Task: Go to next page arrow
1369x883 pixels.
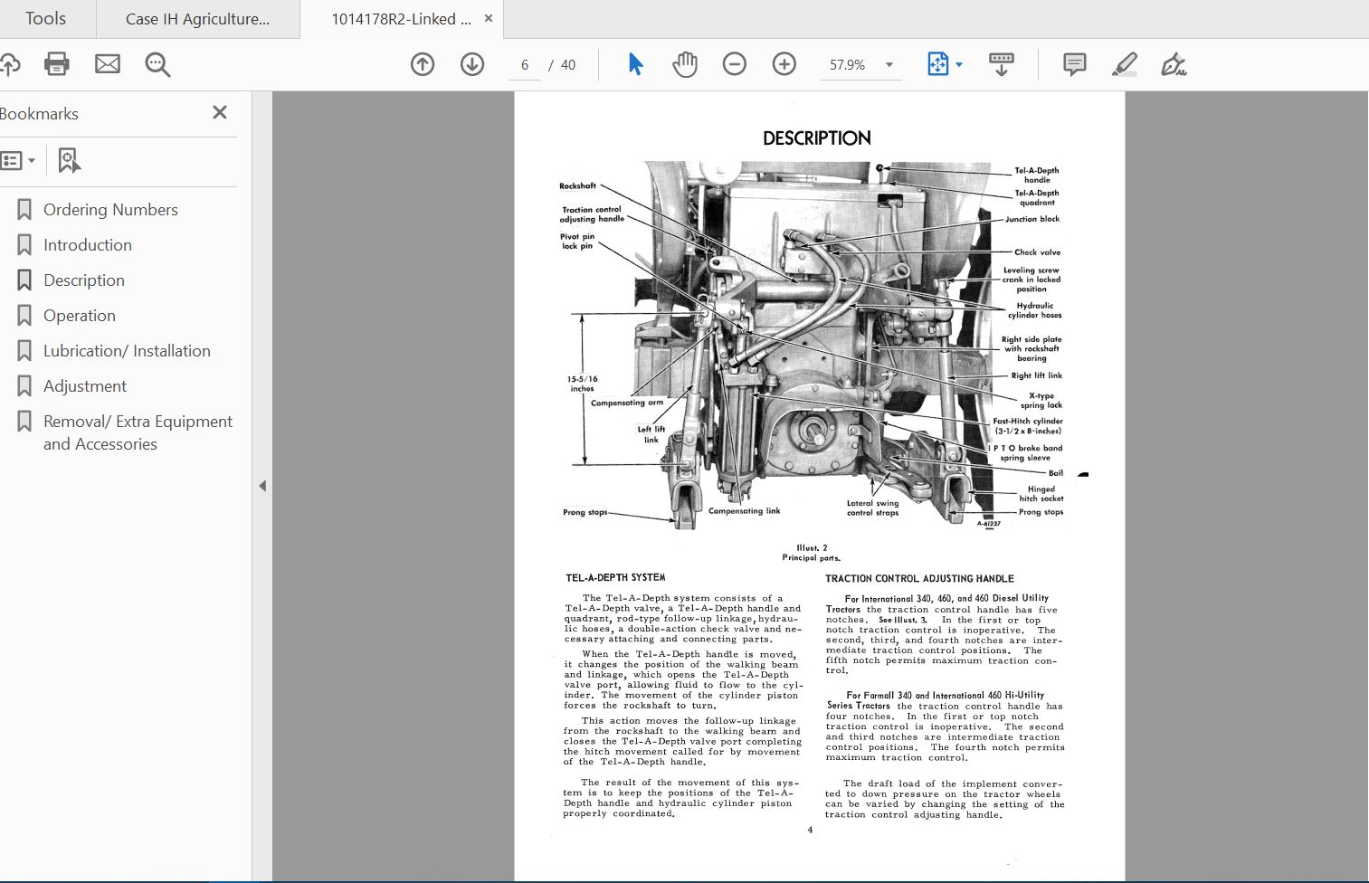Action: point(472,64)
